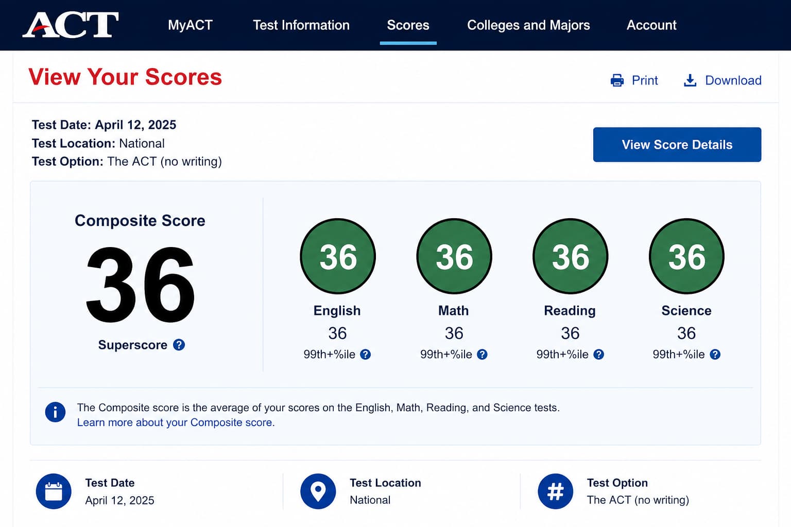Click English 99th+%ile text
The width and height of the screenshot is (791, 527).
(x=330, y=355)
